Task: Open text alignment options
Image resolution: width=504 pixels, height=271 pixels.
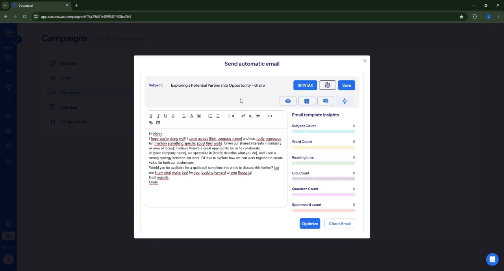Action: (x=184, y=116)
